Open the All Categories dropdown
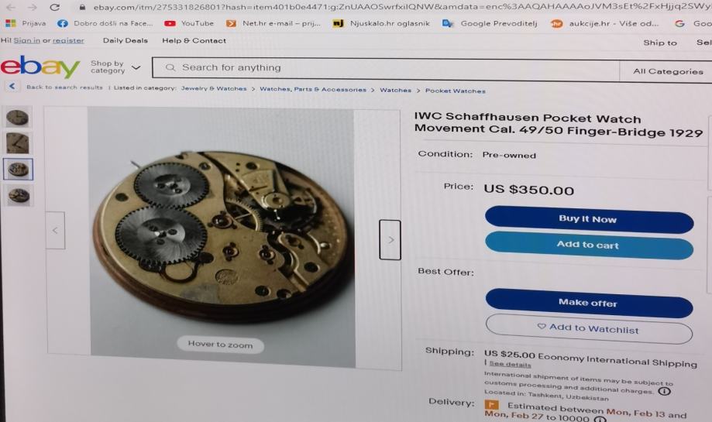 coord(668,71)
